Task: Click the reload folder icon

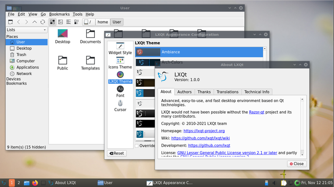Action: (x=43, y=22)
